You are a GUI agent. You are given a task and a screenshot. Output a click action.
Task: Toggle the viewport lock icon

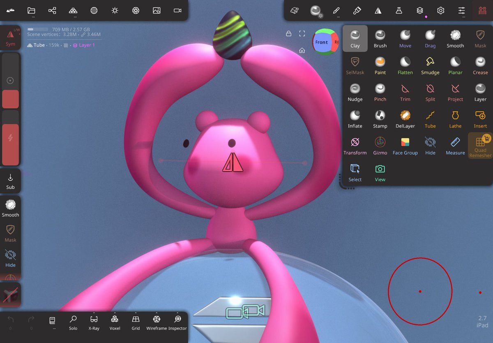(x=289, y=34)
